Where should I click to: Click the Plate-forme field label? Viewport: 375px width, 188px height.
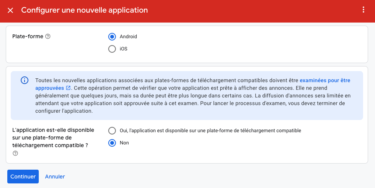(28, 36)
